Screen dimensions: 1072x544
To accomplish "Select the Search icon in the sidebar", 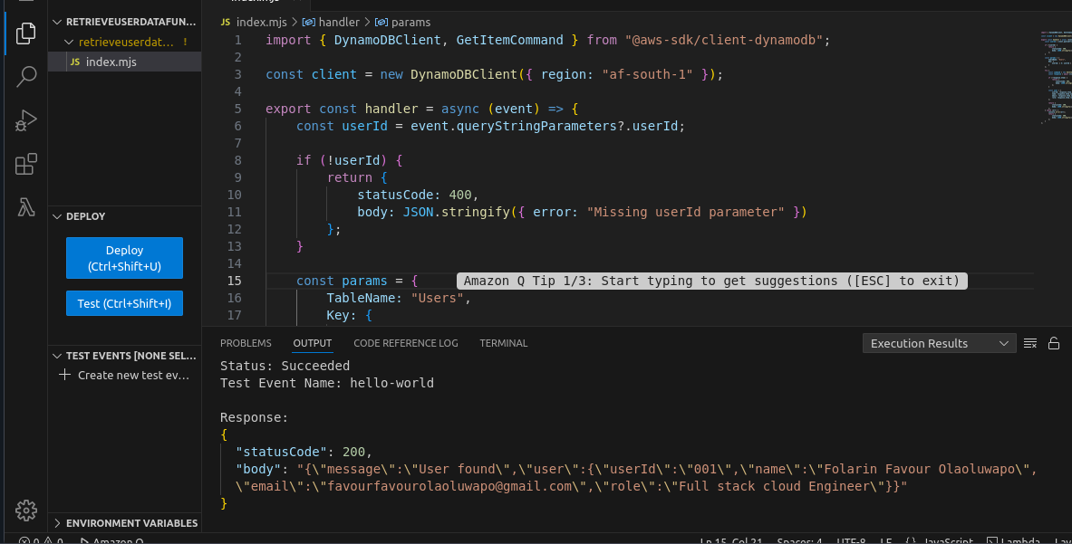I will pos(25,77).
